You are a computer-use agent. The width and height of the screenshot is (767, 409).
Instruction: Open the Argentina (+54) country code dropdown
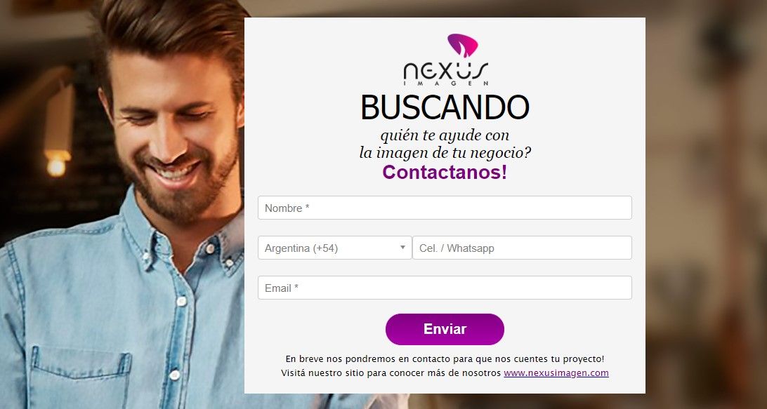point(334,248)
